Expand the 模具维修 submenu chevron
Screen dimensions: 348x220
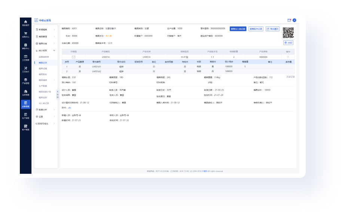pos(54,80)
